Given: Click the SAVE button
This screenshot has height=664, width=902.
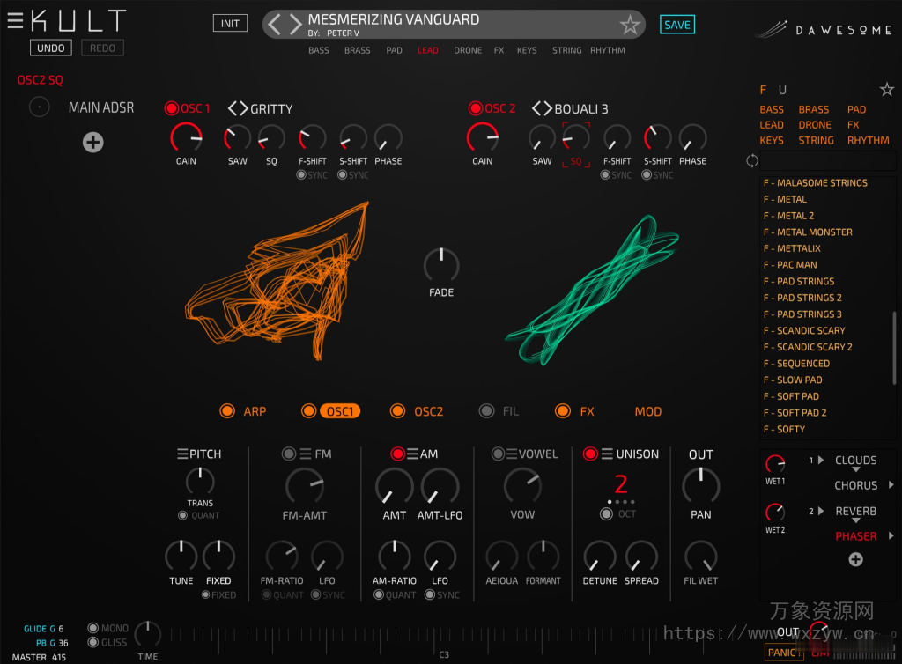Looking at the screenshot, I should pyautogui.click(x=676, y=24).
